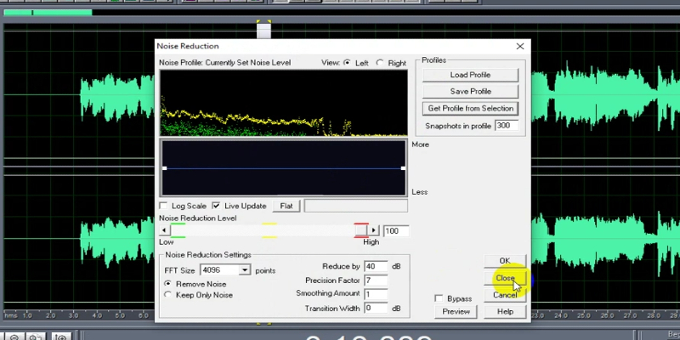Image resolution: width=680 pixels, height=340 pixels.
Task: Click the Preview button
Action: tap(456, 312)
